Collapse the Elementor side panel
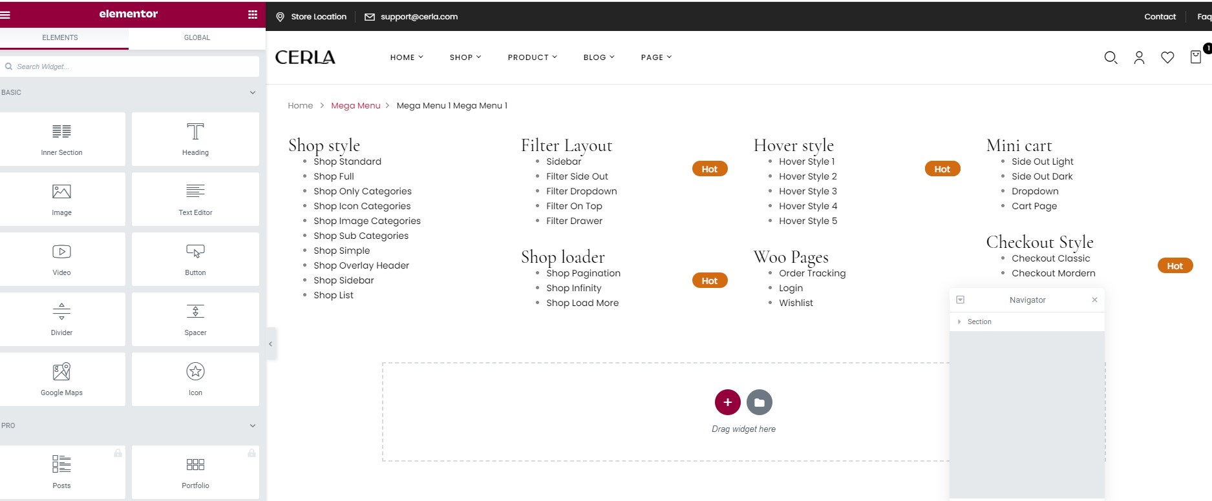The height and width of the screenshot is (501, 1212). (271, 343)
